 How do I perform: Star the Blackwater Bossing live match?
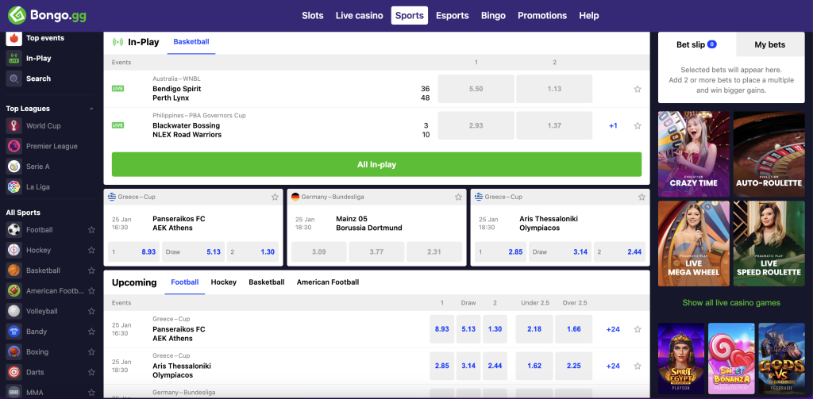click(x=638, y=126)
